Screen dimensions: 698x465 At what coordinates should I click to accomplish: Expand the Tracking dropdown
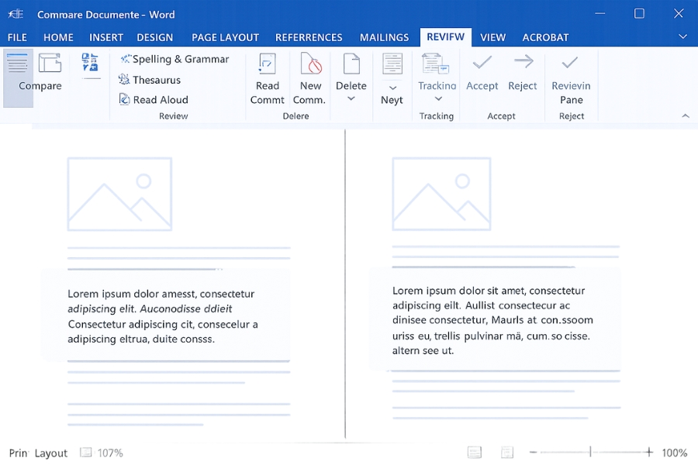[x=437, y=99]
